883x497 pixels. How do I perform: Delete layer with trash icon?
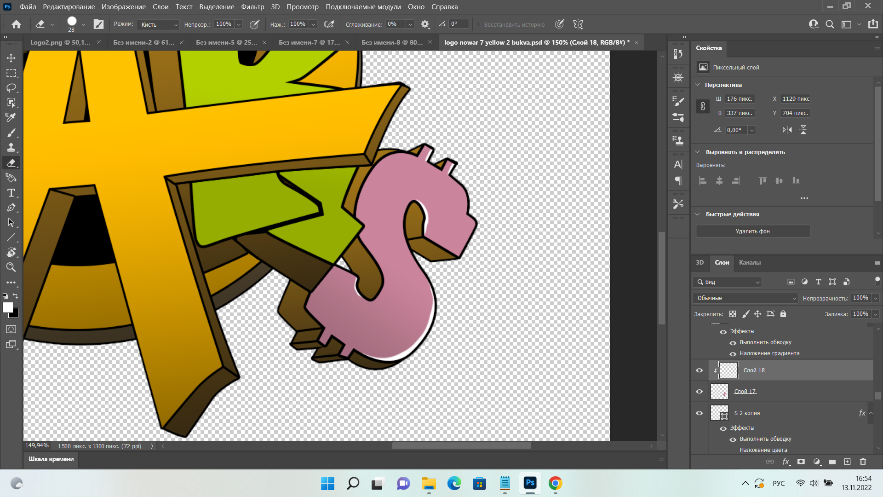(x=863, y=462)
